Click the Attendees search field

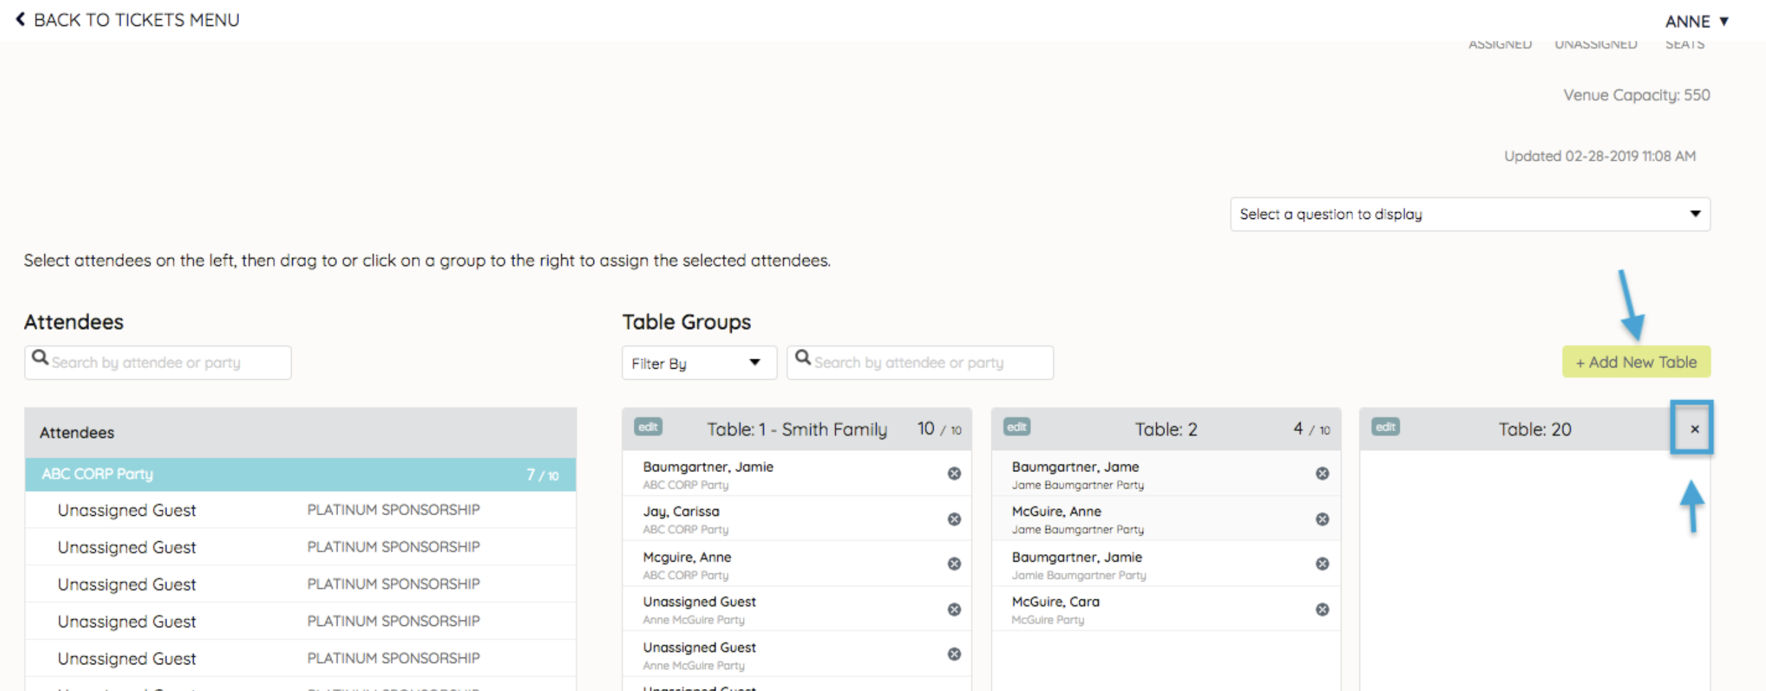point(157,362)
